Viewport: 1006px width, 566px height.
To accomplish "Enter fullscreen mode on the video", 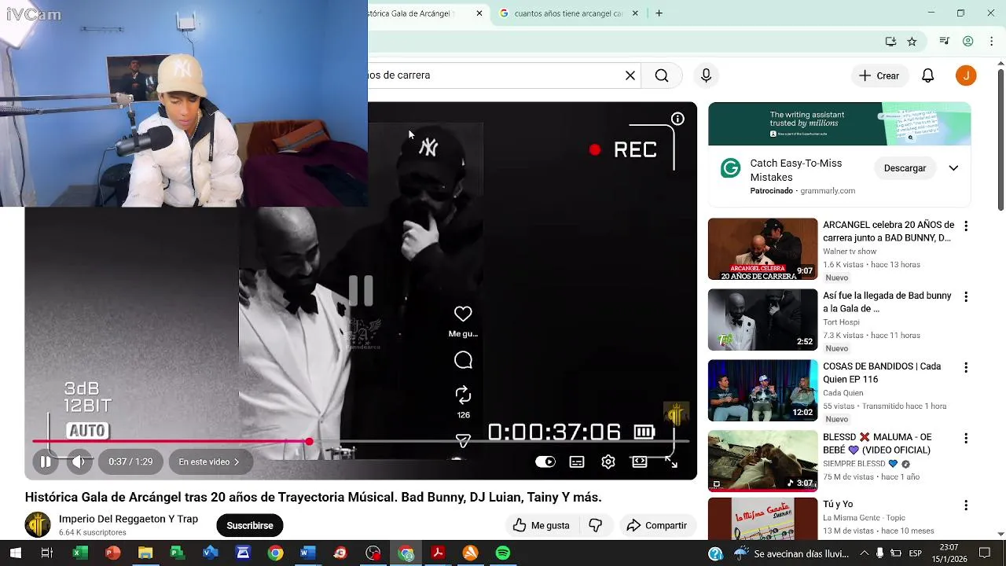I will click(671, 461).
